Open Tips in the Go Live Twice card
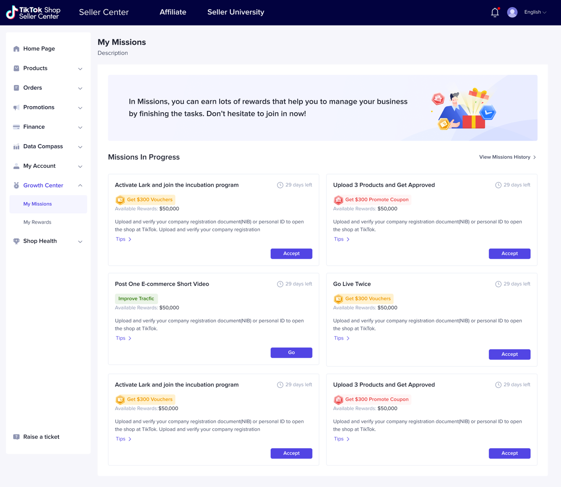561x487 pixels. 342,338
